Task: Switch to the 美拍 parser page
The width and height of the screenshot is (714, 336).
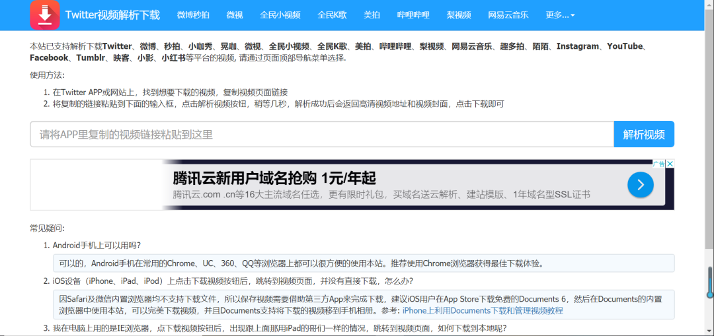Action: (x=372, y=15)
